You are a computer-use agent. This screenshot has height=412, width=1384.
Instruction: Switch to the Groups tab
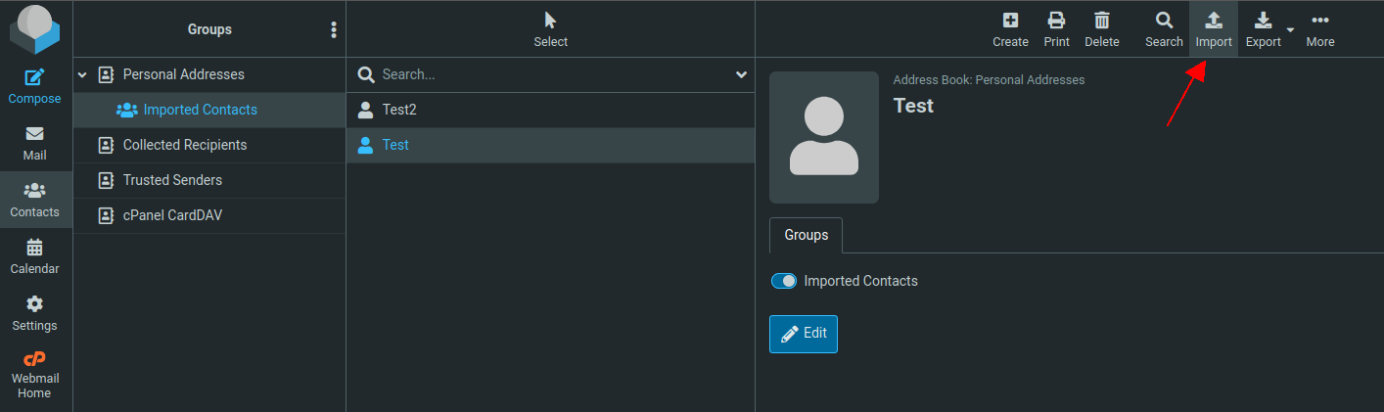coord(806,235)
